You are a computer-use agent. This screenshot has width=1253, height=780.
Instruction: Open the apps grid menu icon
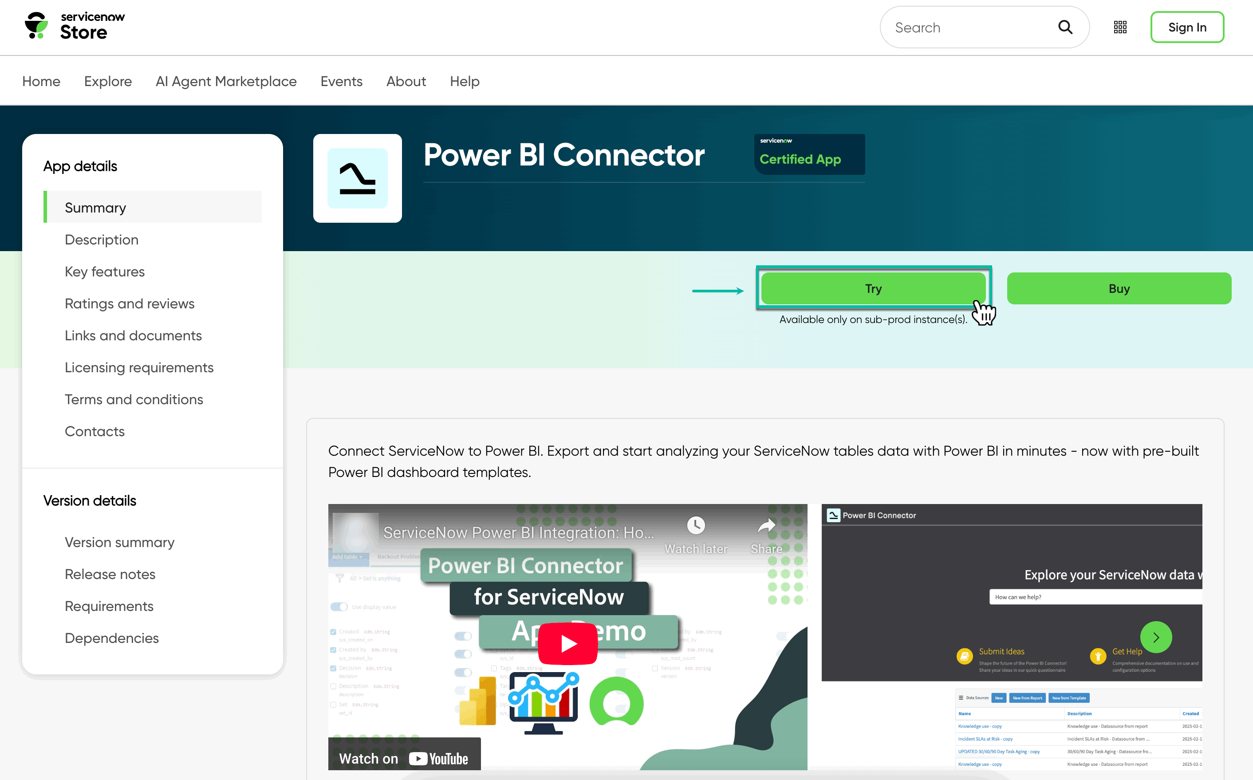point(1120,28)
